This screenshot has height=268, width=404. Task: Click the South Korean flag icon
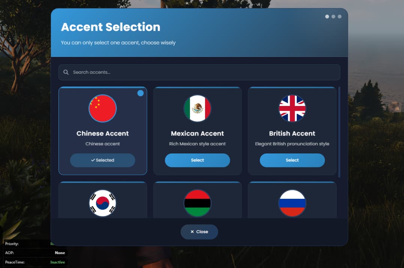click(103, 203)
